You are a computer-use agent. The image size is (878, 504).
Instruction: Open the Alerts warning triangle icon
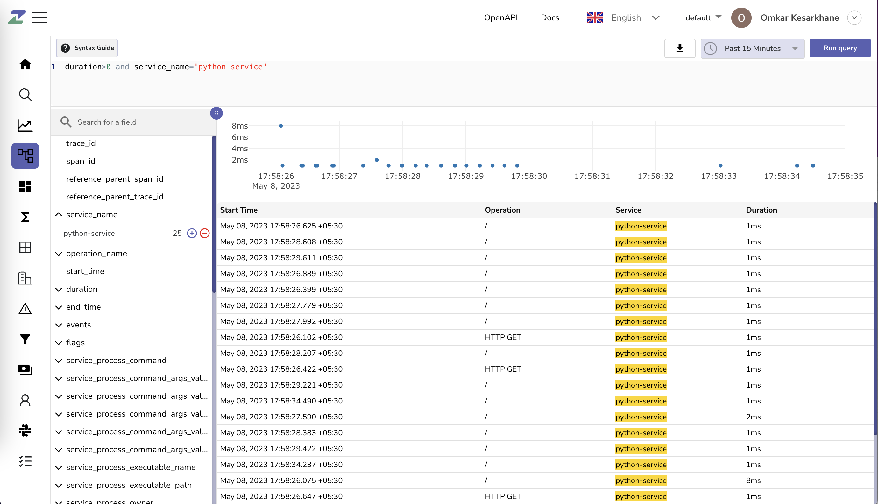tap(25, 308)
